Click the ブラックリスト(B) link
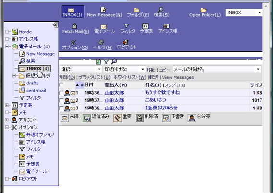Screen dimensions: 273x193 pyautogui.click(x=94, y=77)
